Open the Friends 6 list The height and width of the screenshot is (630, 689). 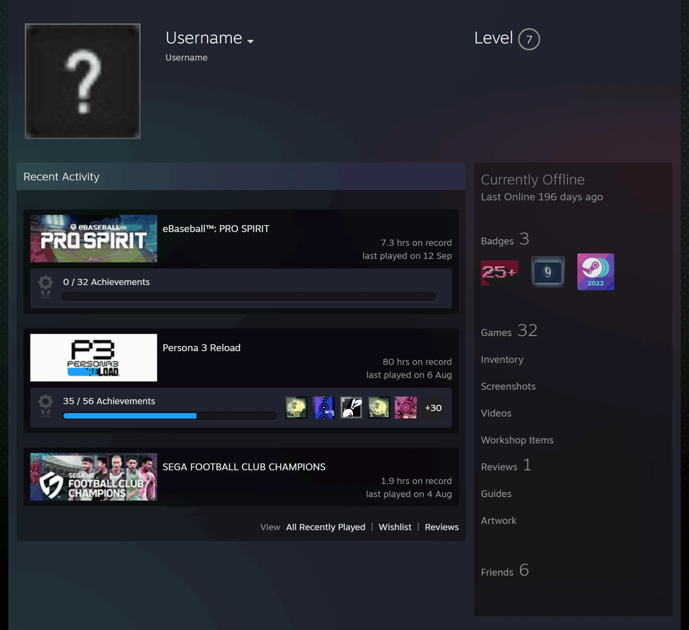pyautogui.click(x=505, y=570)
